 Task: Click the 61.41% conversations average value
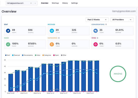pyautogui.click(x=120, y=30)
